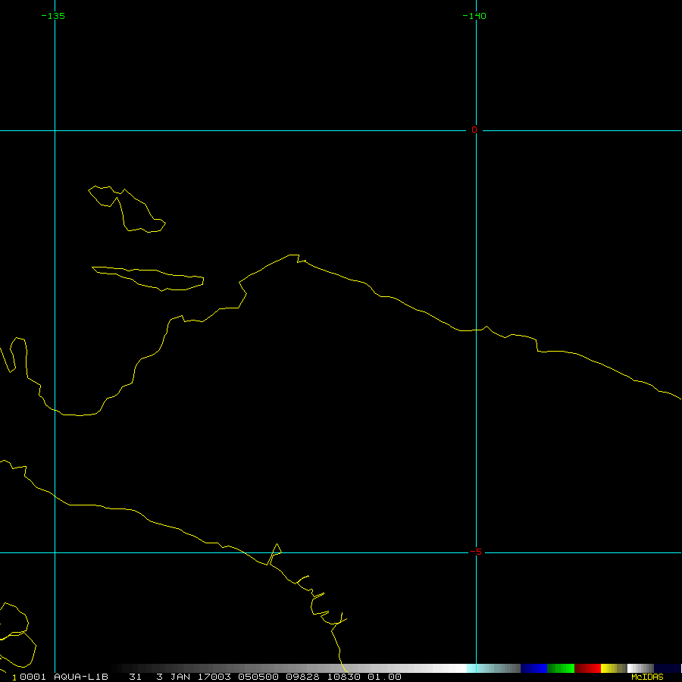
Task: Click the intersection of -140 and -5 gridlines
Action: 476,552
